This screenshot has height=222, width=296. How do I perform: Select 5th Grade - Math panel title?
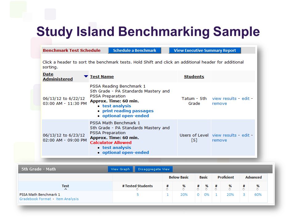click(x=39, y=169)
